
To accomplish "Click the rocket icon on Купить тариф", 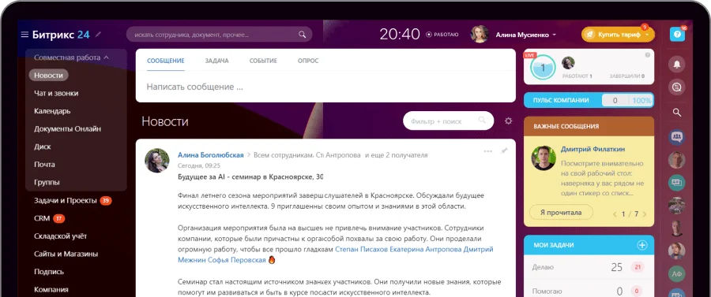I will 589,35.
